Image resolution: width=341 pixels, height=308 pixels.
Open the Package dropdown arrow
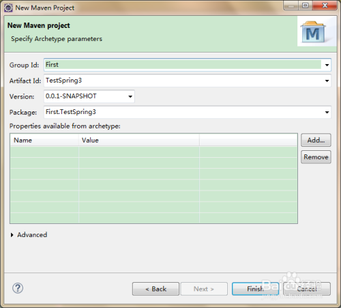coord(327,112)
